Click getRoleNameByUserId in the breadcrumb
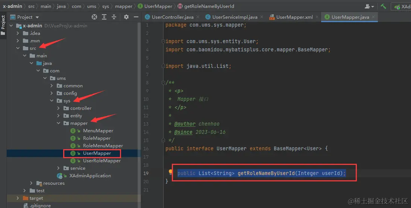Image resolution: width=411 pixels, height=208 pixels. pyautogui.click(x=209, y=6)
